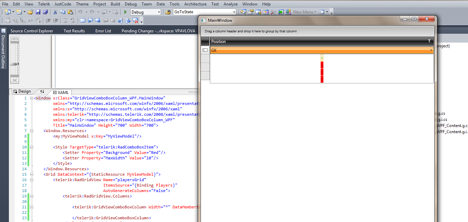Screen dimensions: 468x222
Task: Open the Document Outline side tab
Action: point(3,49)
